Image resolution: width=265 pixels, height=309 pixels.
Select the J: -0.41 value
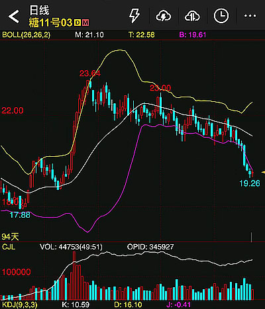[178, 305]
